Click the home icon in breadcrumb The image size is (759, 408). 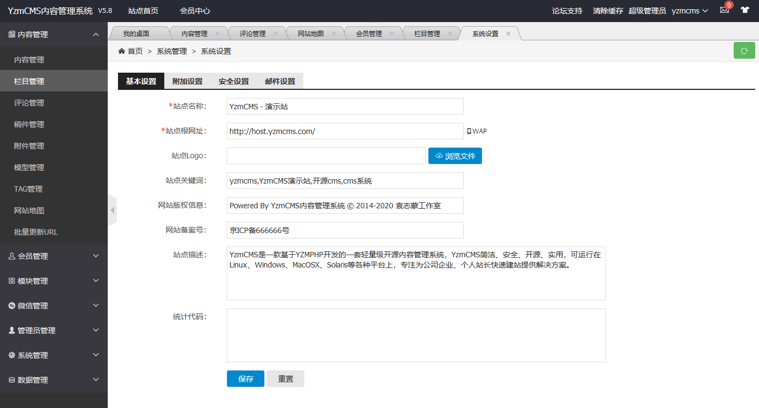[x=122, y=51]
